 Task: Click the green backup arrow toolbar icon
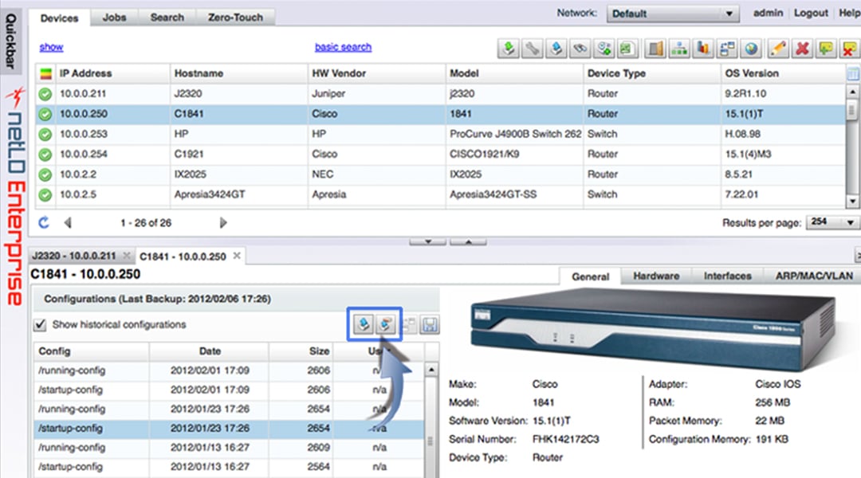tap(509, 49)
